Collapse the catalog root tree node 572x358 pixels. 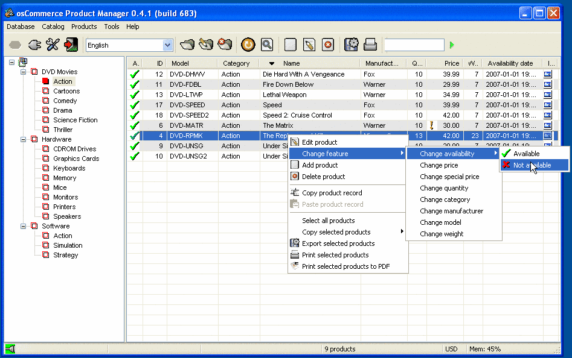click(11, 62)
